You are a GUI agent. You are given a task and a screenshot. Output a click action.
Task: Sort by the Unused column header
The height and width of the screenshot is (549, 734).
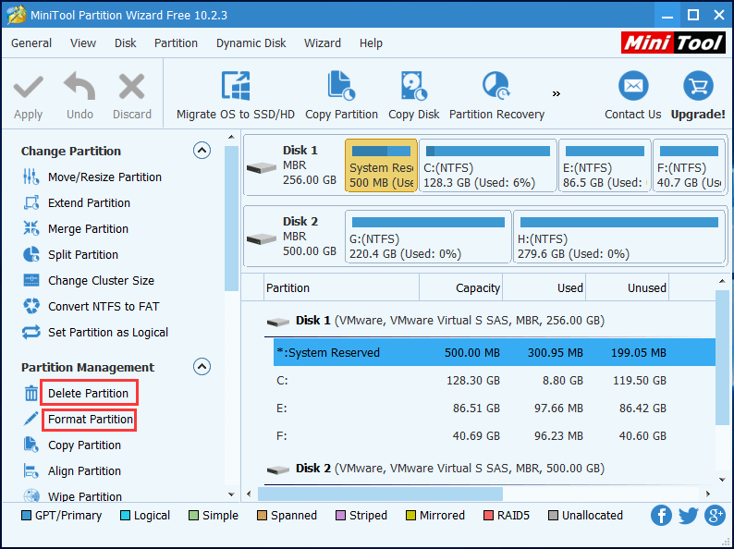coord(628,287)
